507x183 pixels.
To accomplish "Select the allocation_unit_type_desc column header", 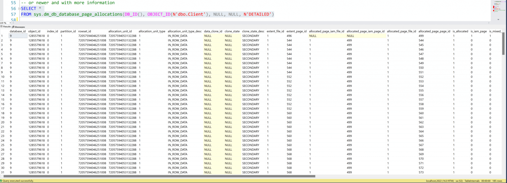I will [184, 31].
